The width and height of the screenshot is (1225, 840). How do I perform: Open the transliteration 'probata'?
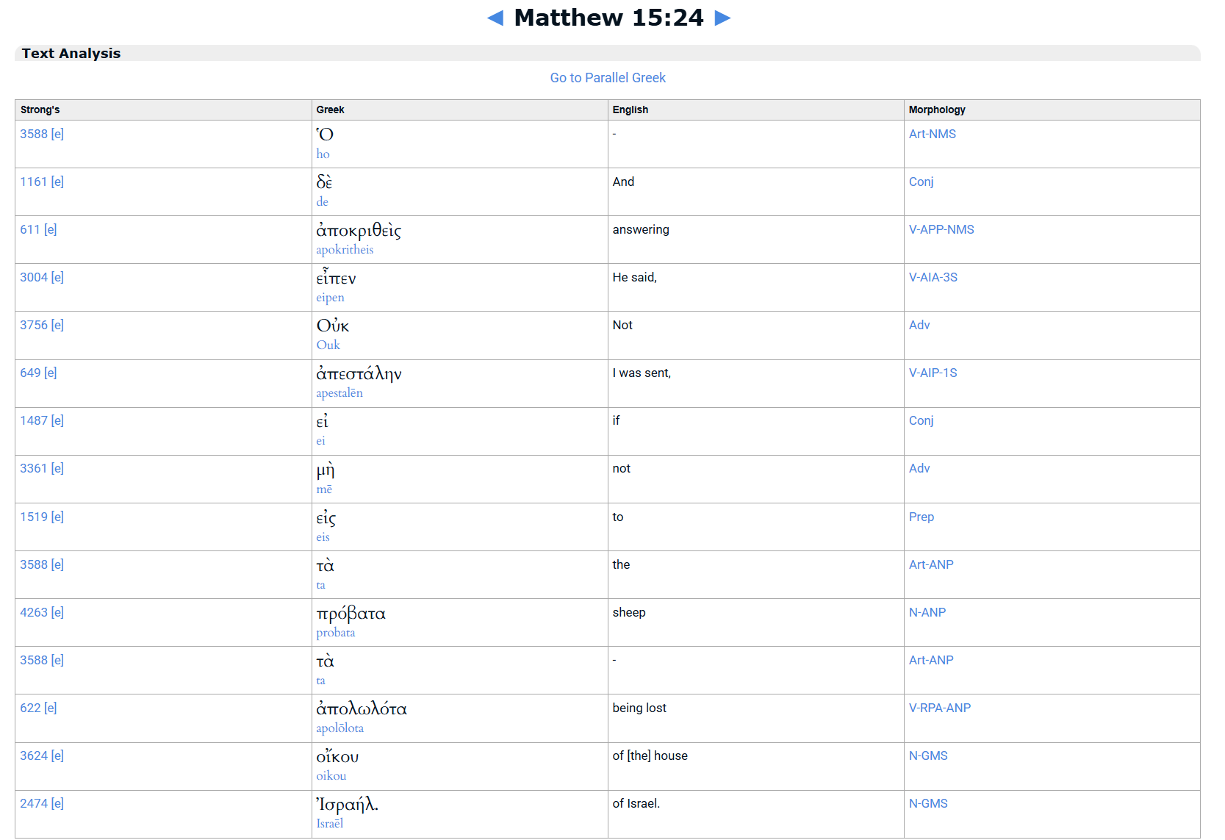pos(336,633)
